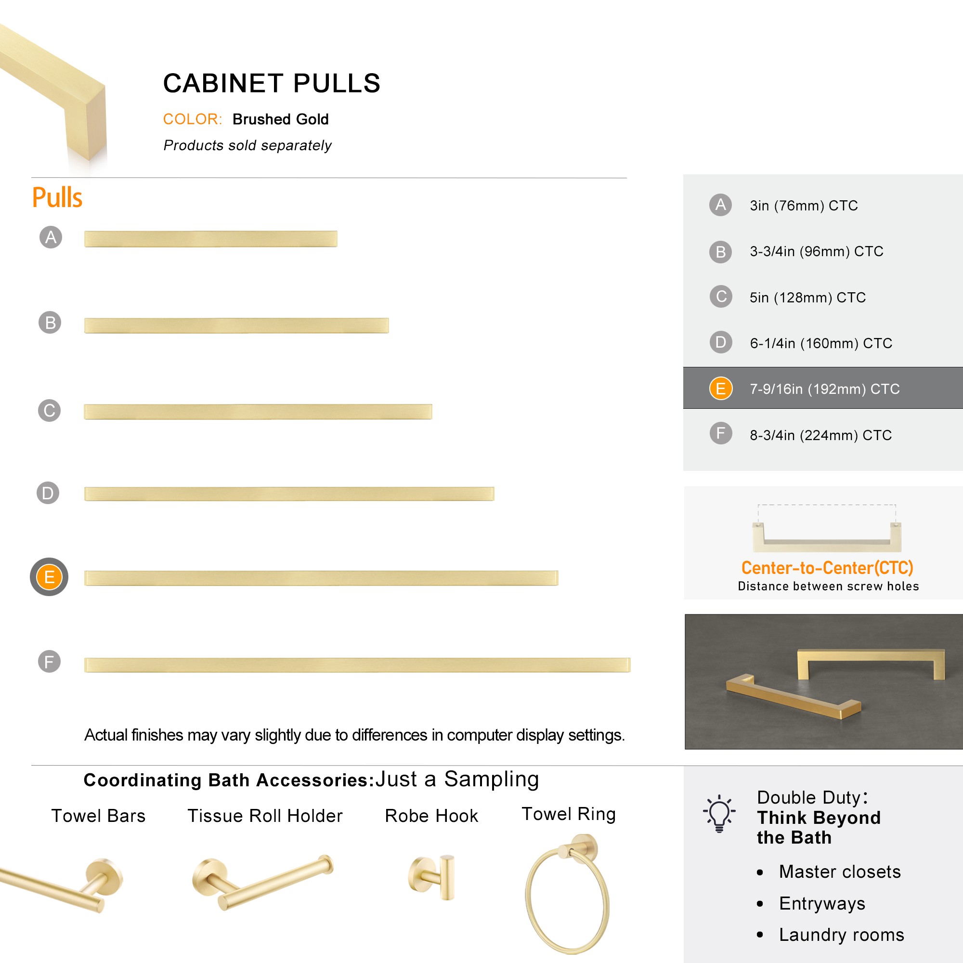The width and height of the screenshot is (963, 963).
Task: Click the robe hook product image
Action: coord(431,877)
